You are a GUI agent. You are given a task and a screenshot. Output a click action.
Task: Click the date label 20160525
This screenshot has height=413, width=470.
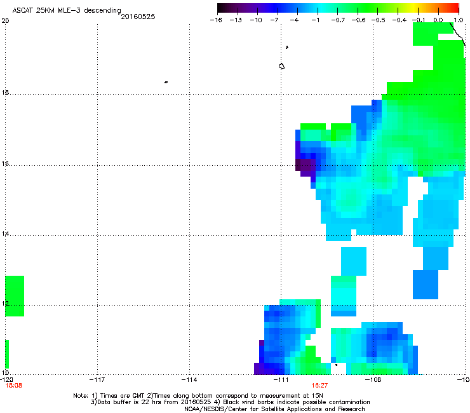coord(138,17)
